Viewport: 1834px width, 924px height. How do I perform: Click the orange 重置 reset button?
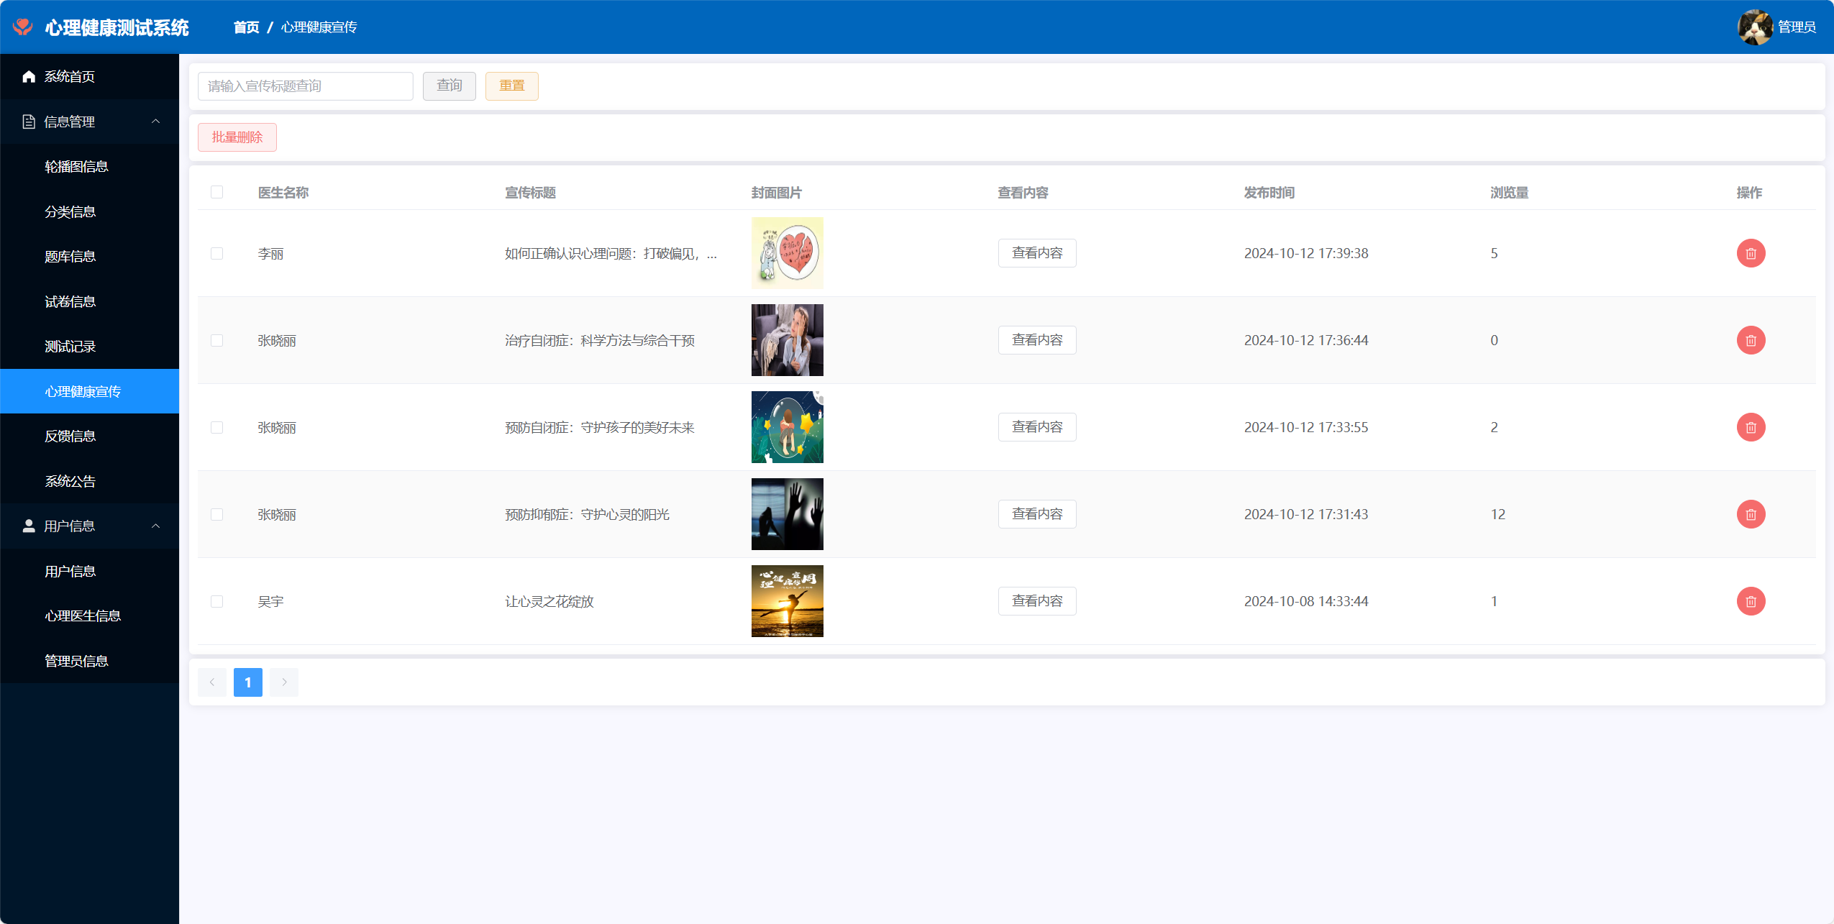point(511,86)
